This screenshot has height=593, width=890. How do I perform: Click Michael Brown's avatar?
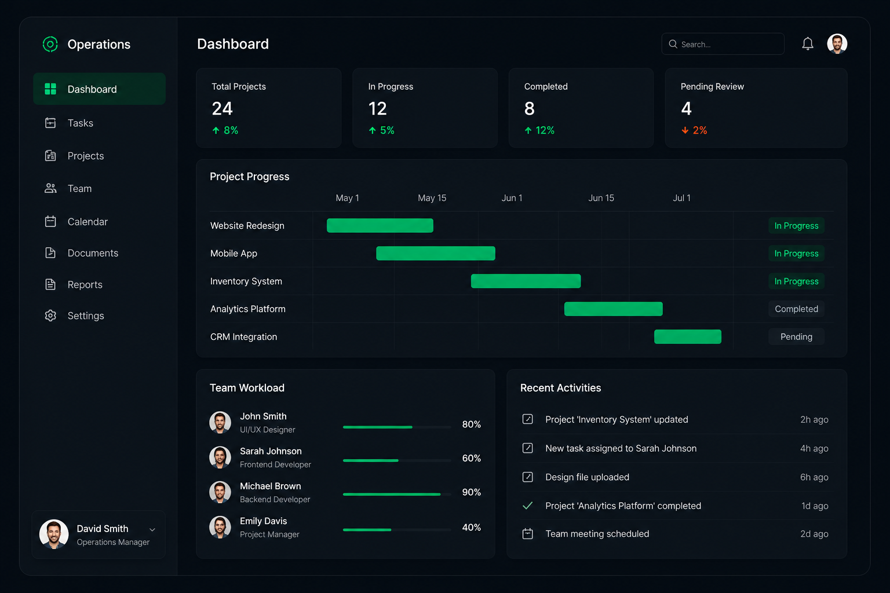(220, 492)
